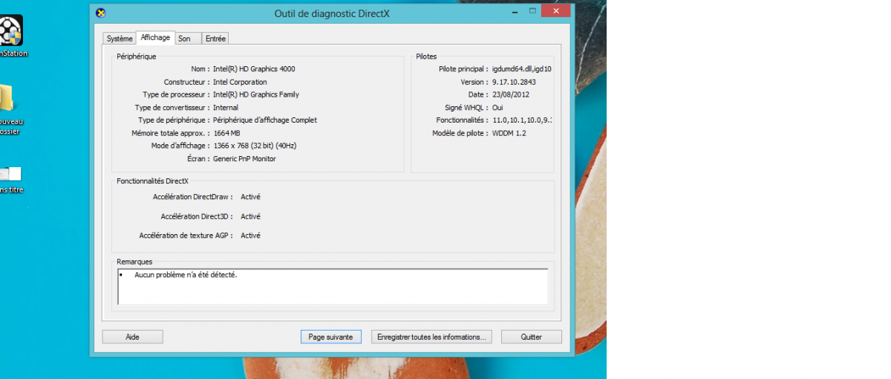Click driver date 23/08/2012
The height and width of the screenshot is (379, 891).
[x=511, y=94]
